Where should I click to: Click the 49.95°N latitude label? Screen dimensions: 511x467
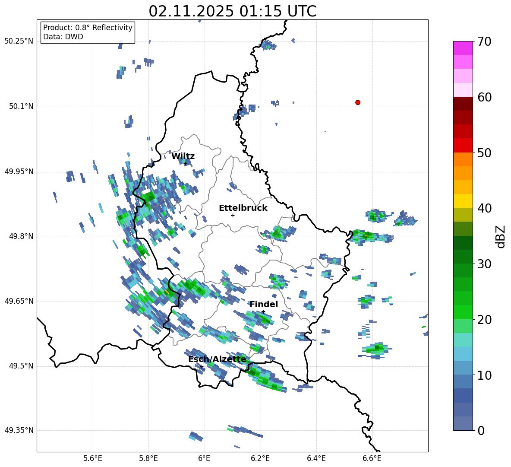click(x=19, y=172)
